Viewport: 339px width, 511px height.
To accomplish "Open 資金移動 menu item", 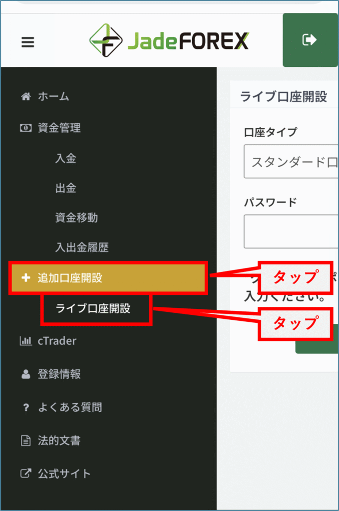I will point(76,218).
